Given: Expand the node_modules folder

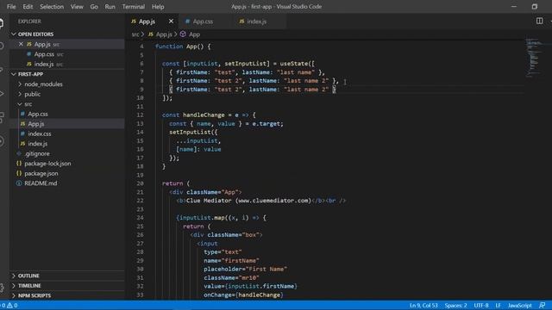Looking at the screenshot, I should tap(43, 84).
